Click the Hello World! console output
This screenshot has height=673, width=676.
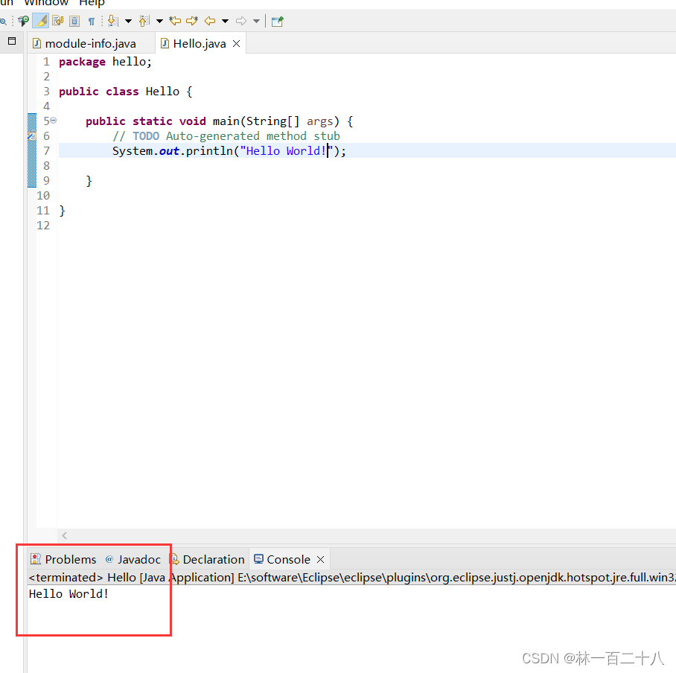tap(68, 593)
